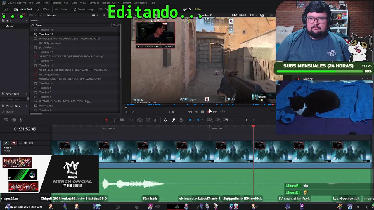This screenshot has width=374, height=210.
Task: Open Timeline View Options icon
Action: coord(6,120)
